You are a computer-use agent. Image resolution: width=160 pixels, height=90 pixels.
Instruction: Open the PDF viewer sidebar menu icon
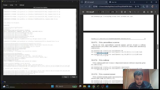click(83, 12)
